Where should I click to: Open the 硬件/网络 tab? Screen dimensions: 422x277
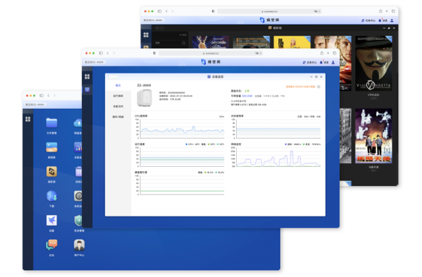pyautogui.click(x=118, y=117)
